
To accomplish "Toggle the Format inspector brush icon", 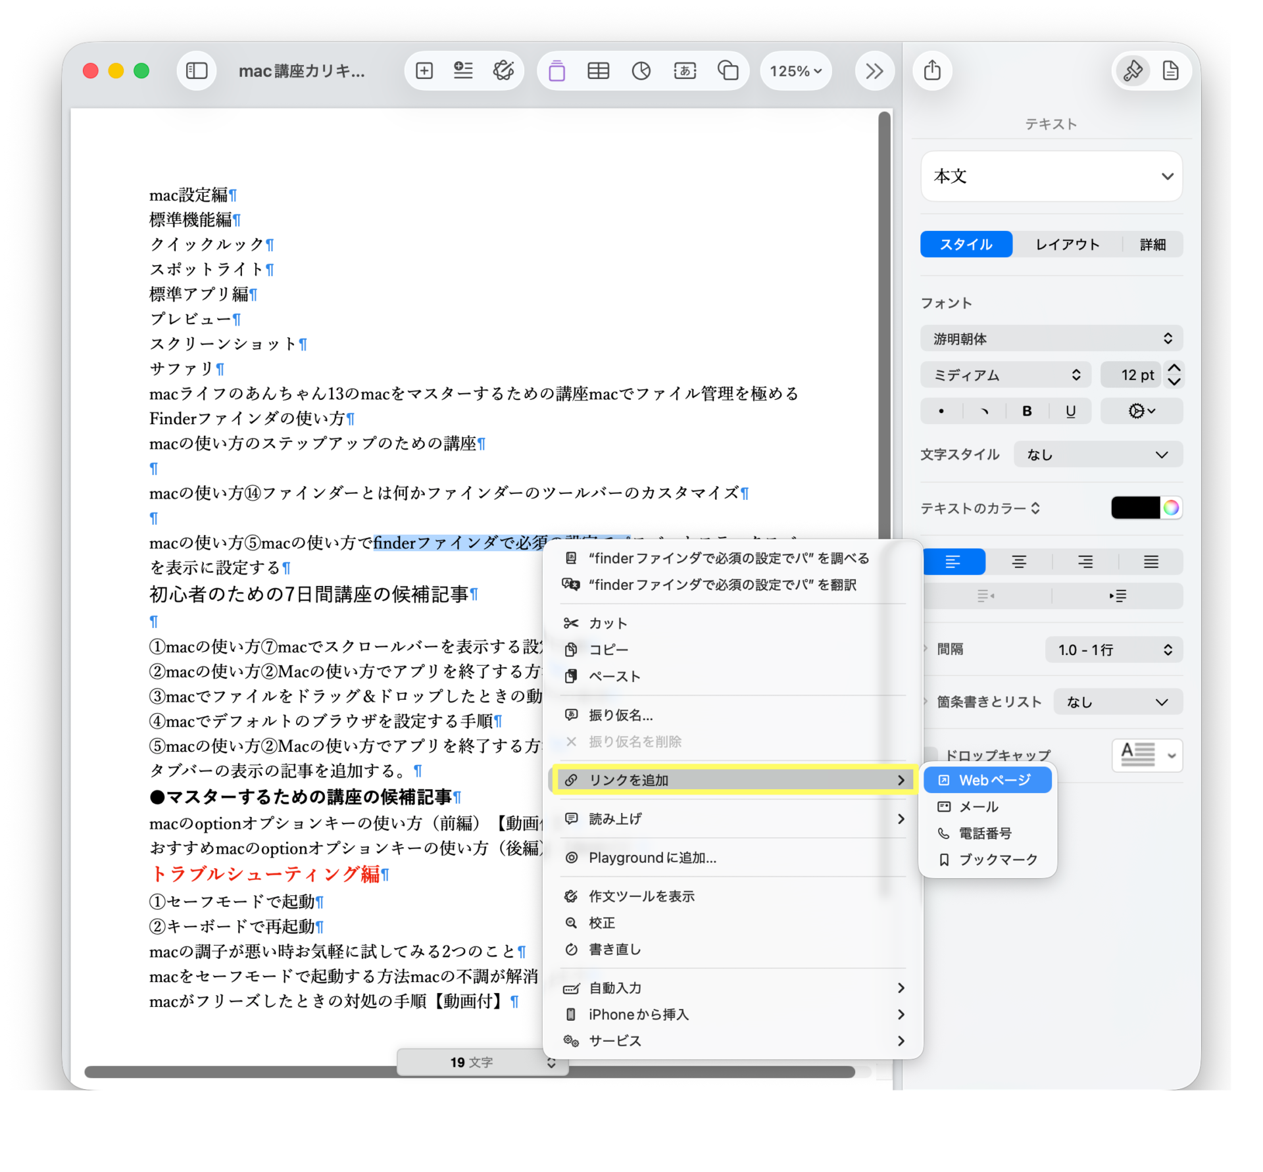I will coord(1133,70).
